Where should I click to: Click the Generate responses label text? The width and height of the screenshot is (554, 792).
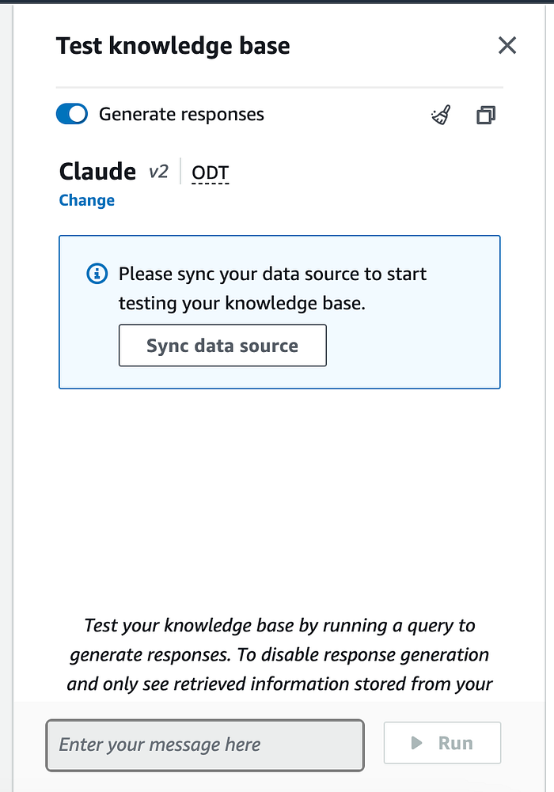[x=181, y=115]
